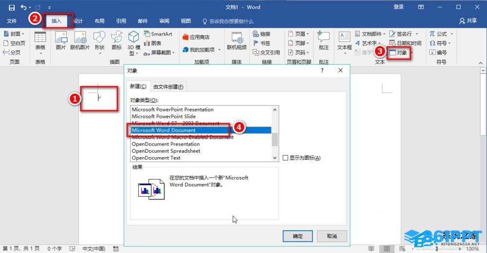Image resolution: width=487 pixels, height=253 pixels.
Task: Insert a text box (文本框)
Action: pyautogui.click(x=344, y=43)
